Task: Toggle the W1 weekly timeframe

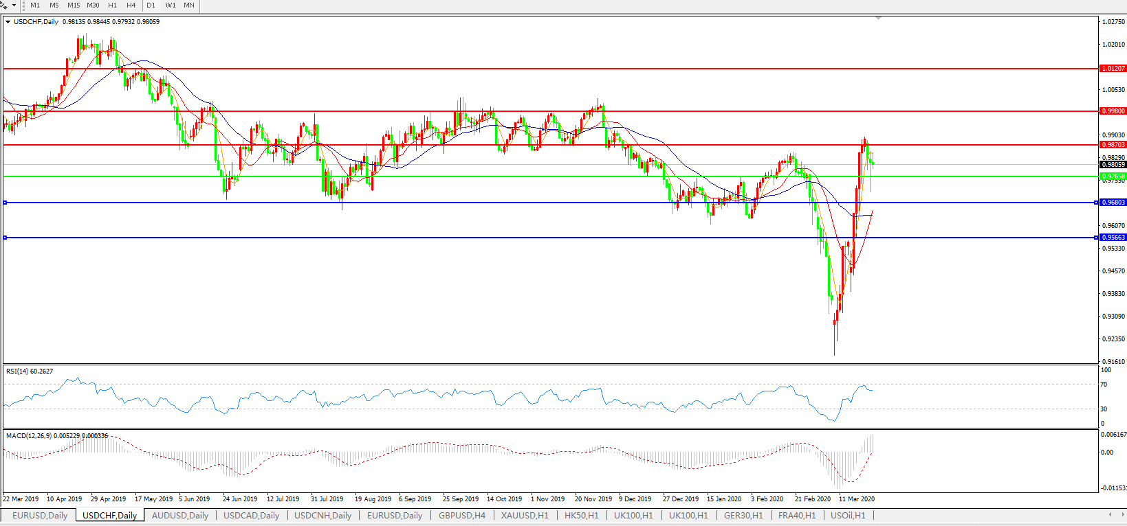Action: (x=171, y=5)
